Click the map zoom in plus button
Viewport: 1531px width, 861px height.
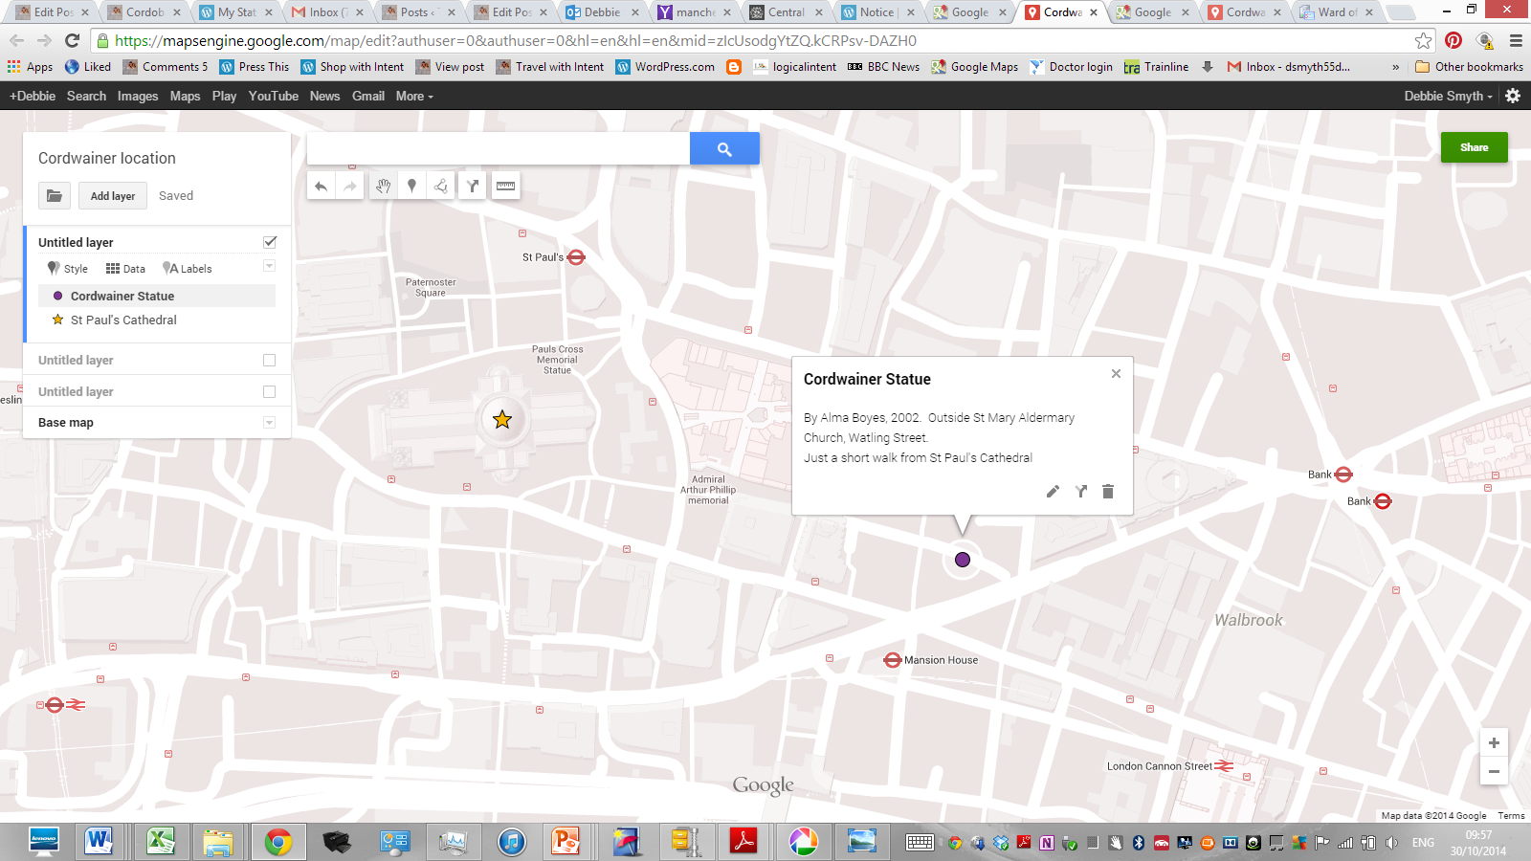pos(1494,743)
